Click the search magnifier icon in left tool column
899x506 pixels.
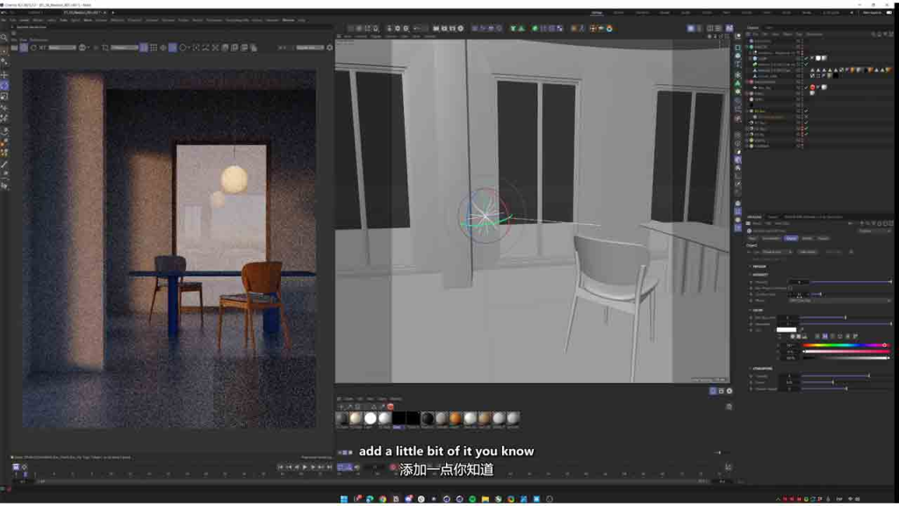pyautogui.click(x=4, y=38)
